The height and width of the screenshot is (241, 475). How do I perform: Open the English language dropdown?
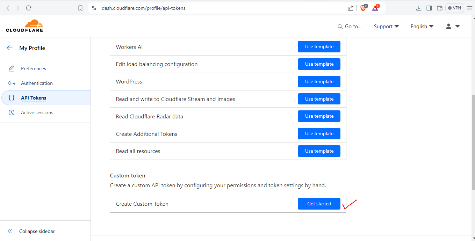422,27
